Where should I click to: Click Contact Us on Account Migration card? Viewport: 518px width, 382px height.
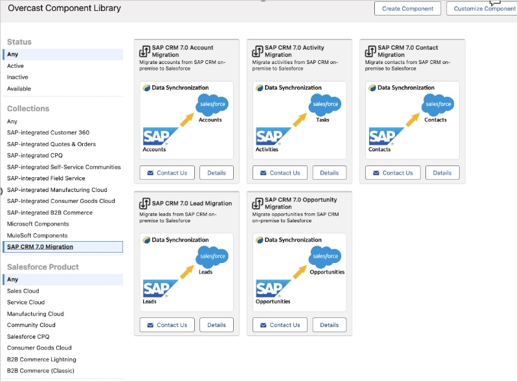coord(167,173)
